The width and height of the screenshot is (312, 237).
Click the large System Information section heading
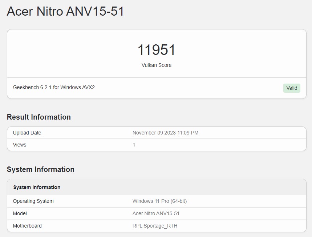click(x=41, y=169)
